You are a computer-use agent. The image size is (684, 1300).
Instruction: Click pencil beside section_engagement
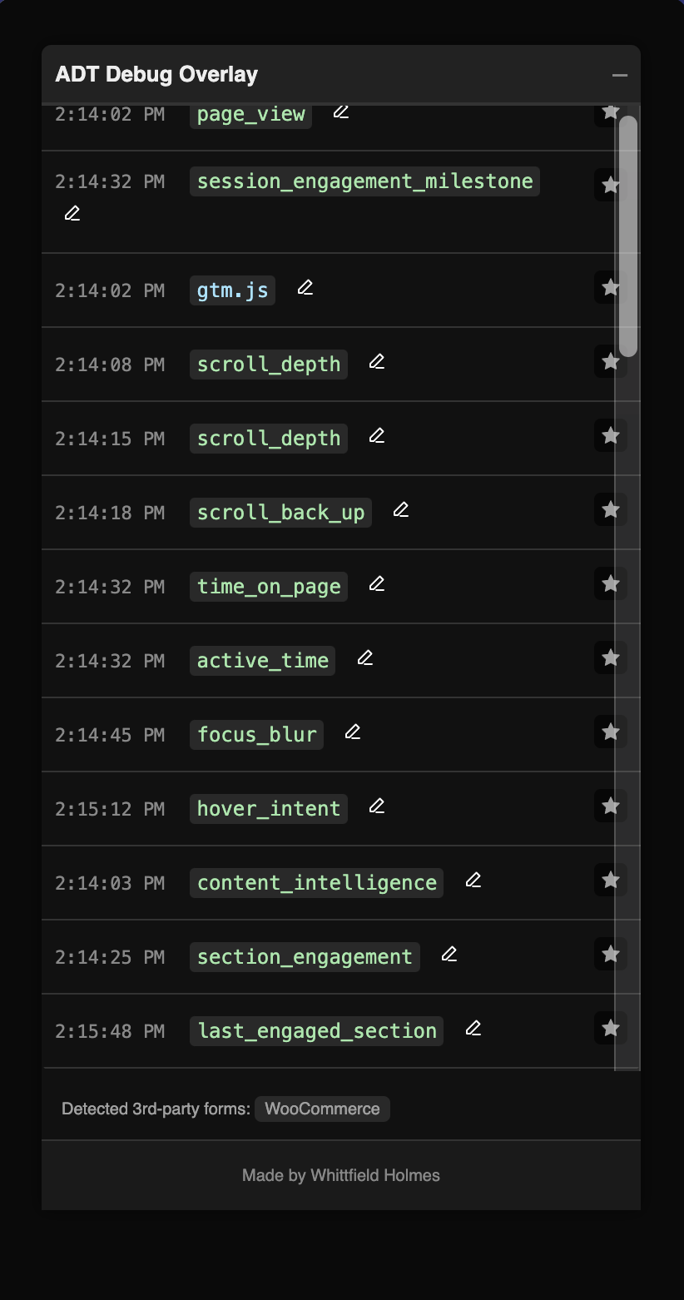[449, 955]
